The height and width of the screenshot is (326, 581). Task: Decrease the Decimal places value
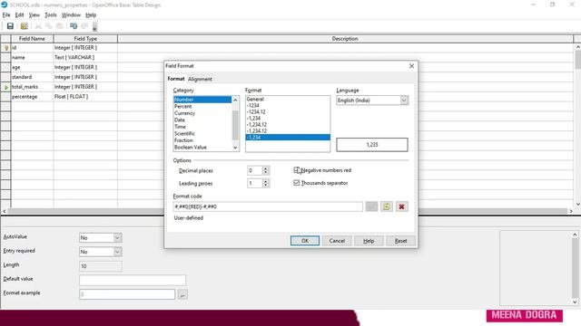[x=265, y=173]
